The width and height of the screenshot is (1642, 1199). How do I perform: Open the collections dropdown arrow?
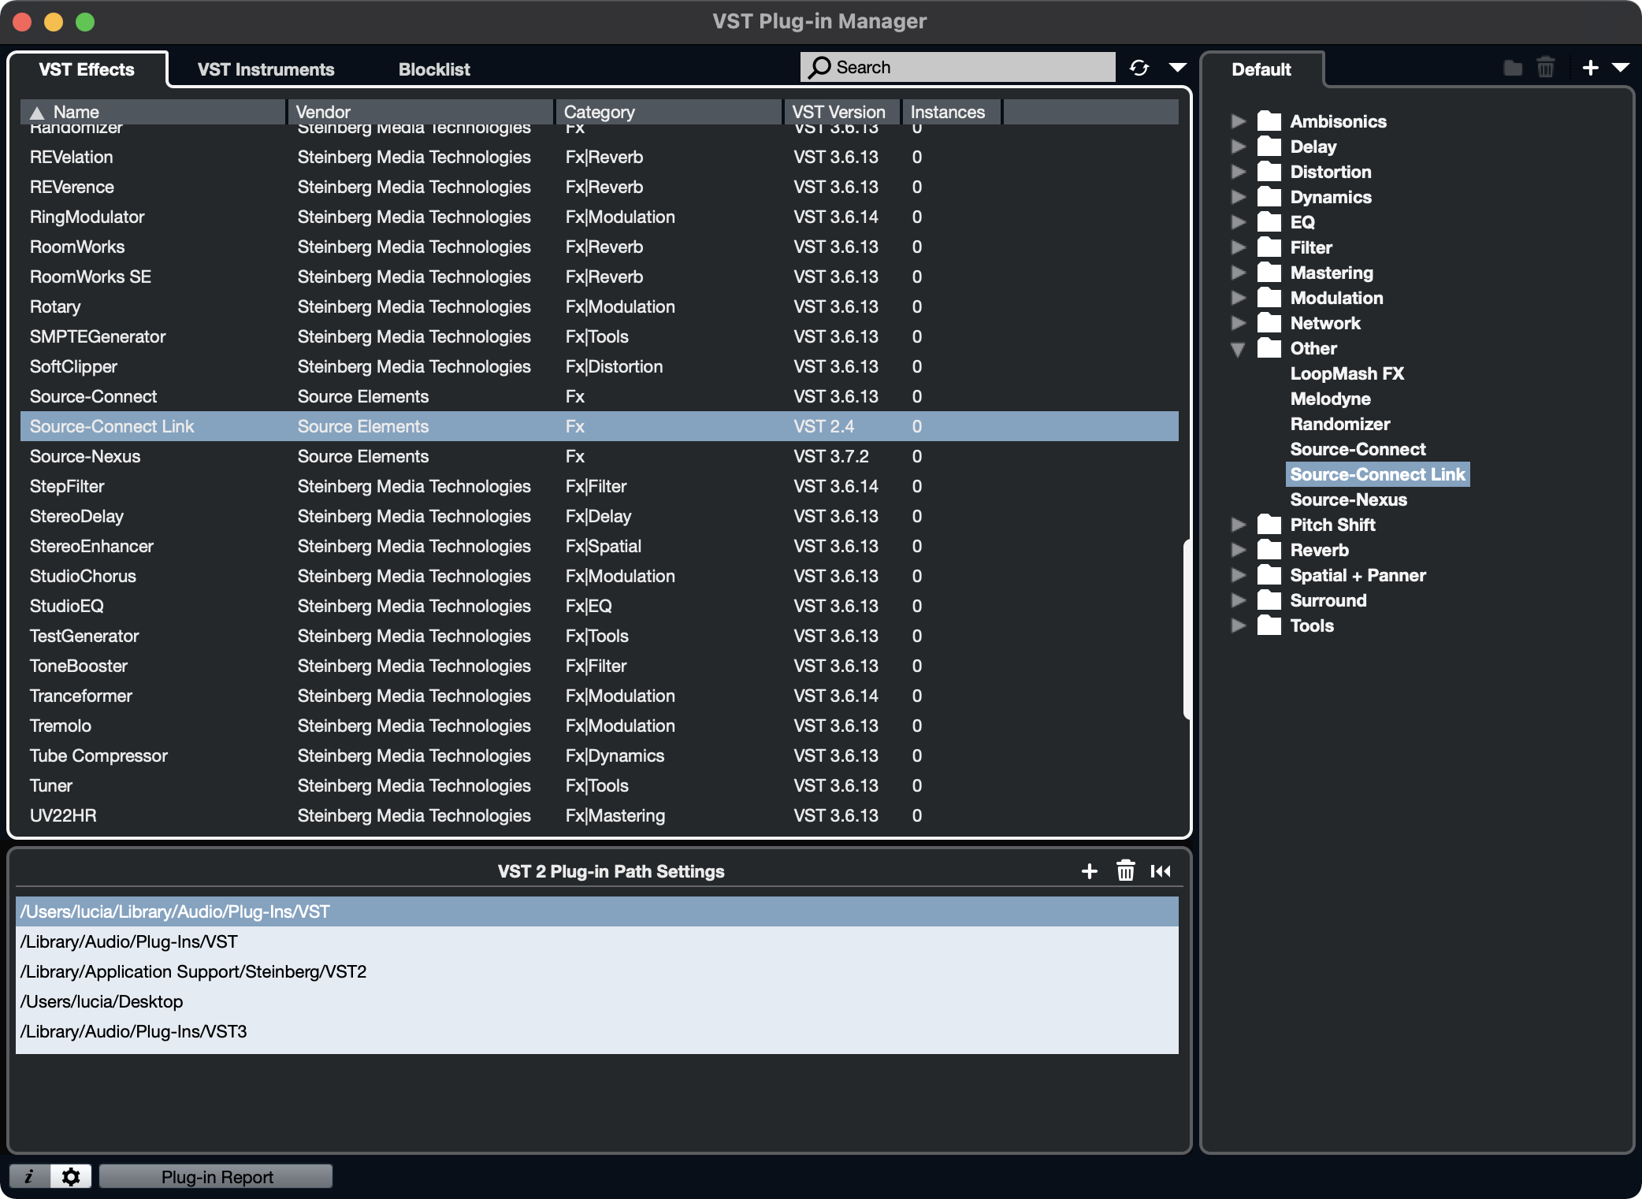click(x=1621, y=68)
